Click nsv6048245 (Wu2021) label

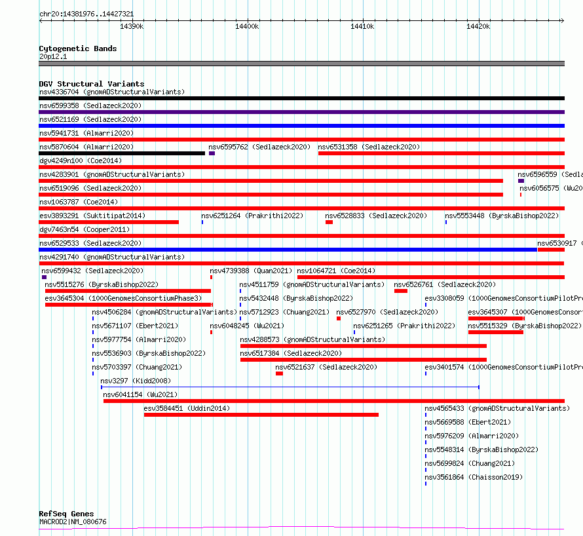click(x=247, y=326)
